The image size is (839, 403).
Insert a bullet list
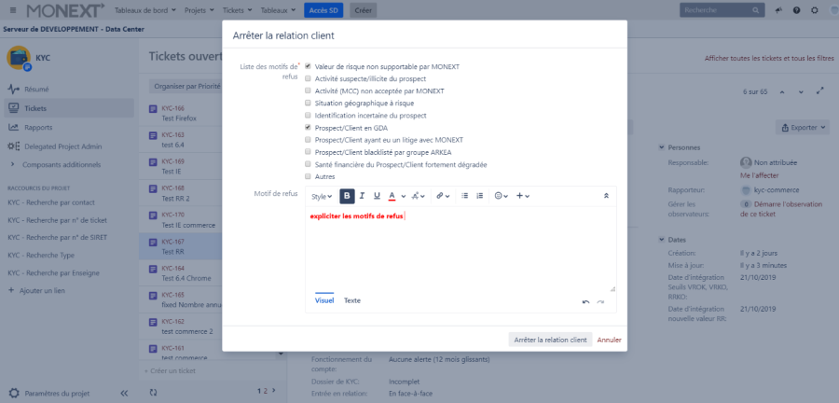coord(464,196)
